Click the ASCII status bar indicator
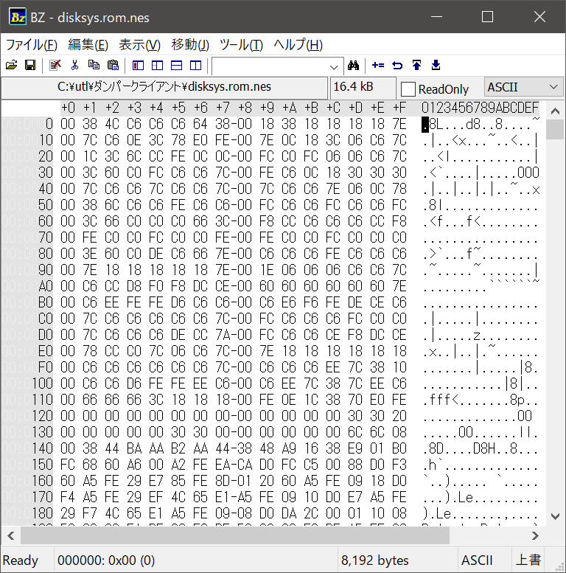The height and width of the screenshot is (573, 566). click(x=477, y=560)
